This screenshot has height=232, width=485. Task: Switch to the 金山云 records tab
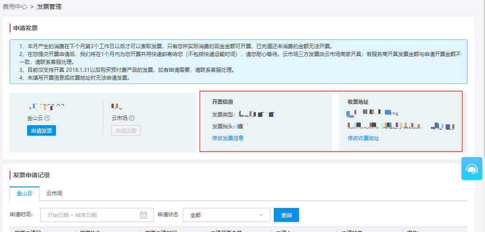(x=24, y=193)
